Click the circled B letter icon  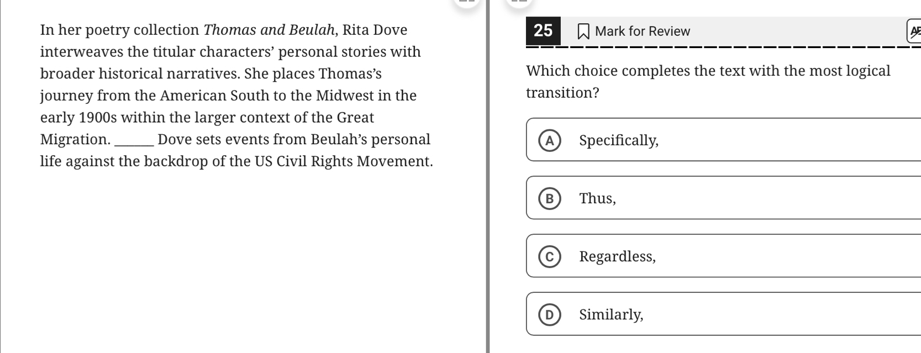[x=549, y=199]
